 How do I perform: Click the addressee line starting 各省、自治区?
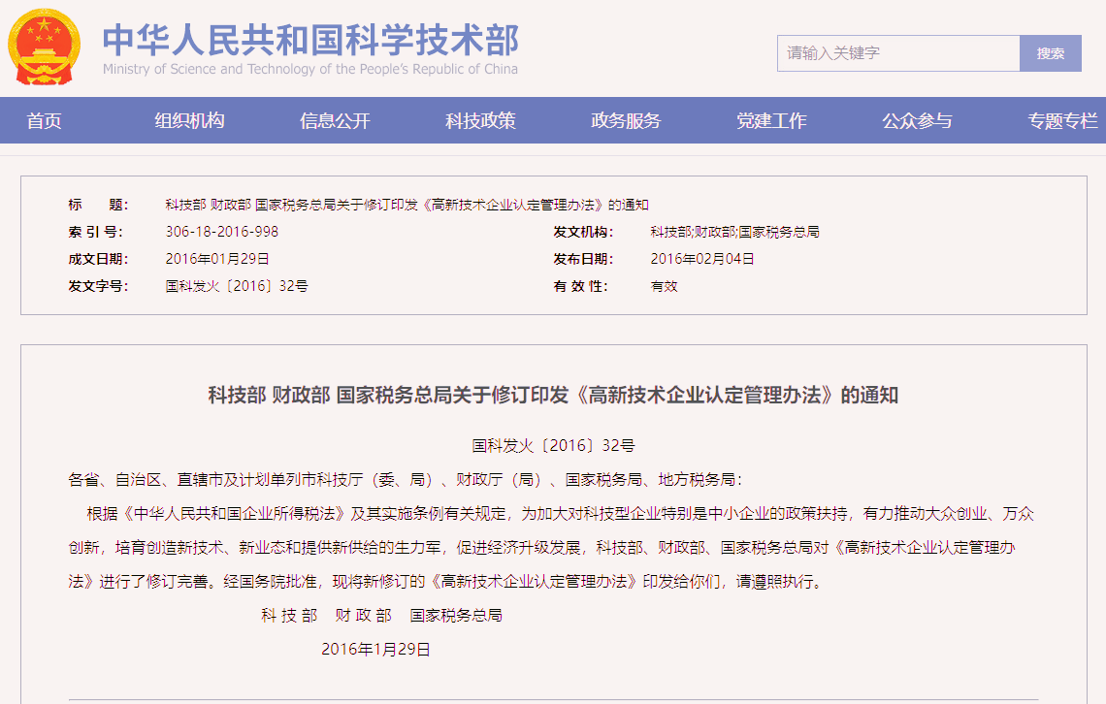point(406,480)
